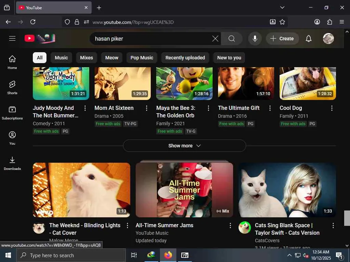The width and height of the screenshot is (350, 262).
Task: Open the tracking protection shield
Action: (x=67, y=22)
